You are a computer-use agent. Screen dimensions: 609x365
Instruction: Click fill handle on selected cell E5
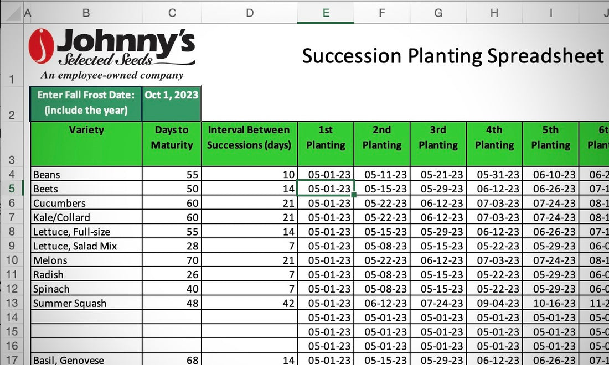(x=353, y=195)
